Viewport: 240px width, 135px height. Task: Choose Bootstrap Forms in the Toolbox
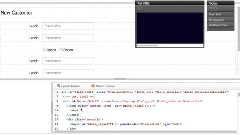pos(220,25)
